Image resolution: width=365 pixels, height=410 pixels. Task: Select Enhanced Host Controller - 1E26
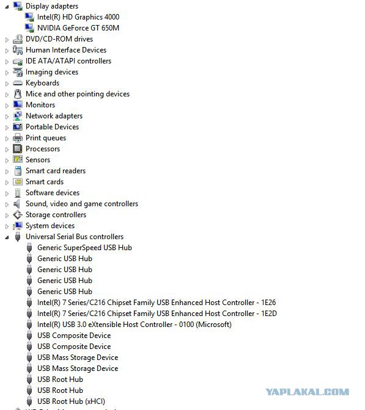pos(157,303)
